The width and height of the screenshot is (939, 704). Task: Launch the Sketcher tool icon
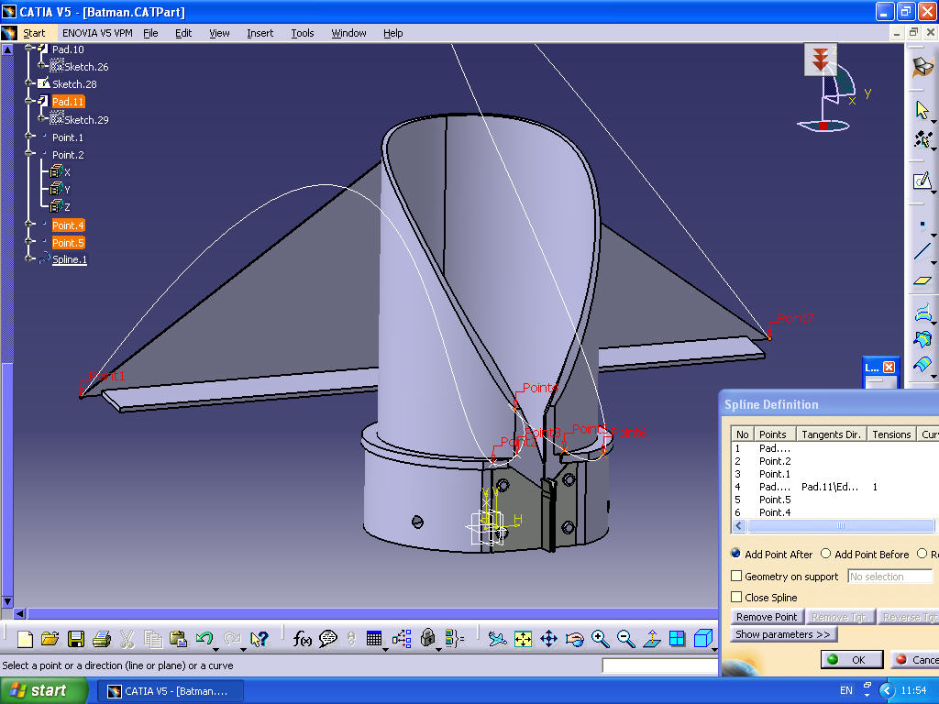(x=922, y=180)
